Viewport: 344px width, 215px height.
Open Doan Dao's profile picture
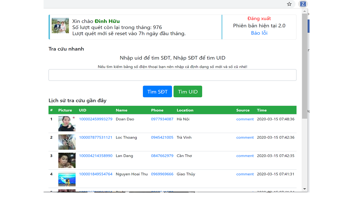67,124
